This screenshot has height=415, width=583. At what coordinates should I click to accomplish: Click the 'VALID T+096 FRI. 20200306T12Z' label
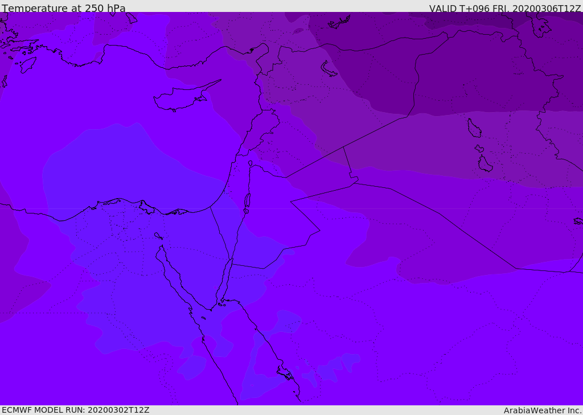(506, 8)
